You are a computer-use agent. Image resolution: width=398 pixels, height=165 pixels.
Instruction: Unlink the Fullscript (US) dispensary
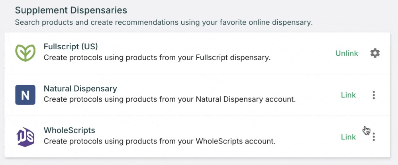tap(347, 53)
